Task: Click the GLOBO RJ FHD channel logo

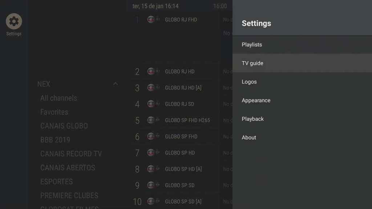Action: [153, 20]
